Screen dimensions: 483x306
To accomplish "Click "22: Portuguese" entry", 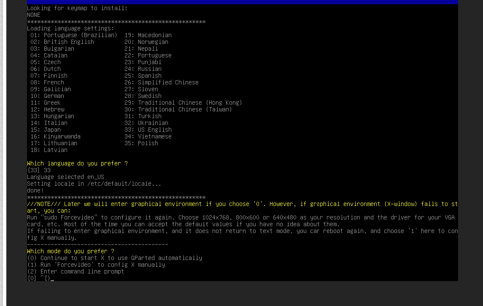I will 148,55.
